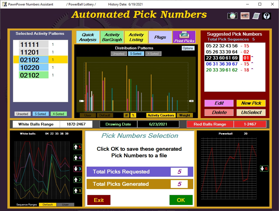The width and height of the screenshot is (279, 211).
Task: Click the Activity Counters button
Action: point(161,115)
